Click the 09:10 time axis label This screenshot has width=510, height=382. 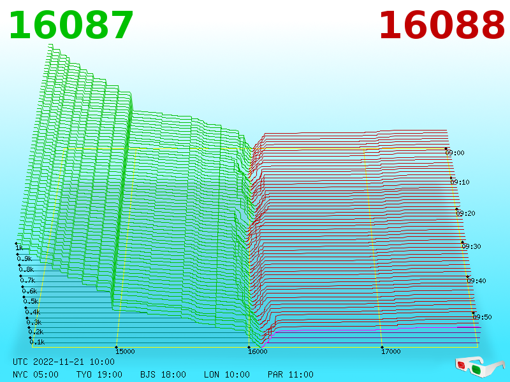point(460,182)
